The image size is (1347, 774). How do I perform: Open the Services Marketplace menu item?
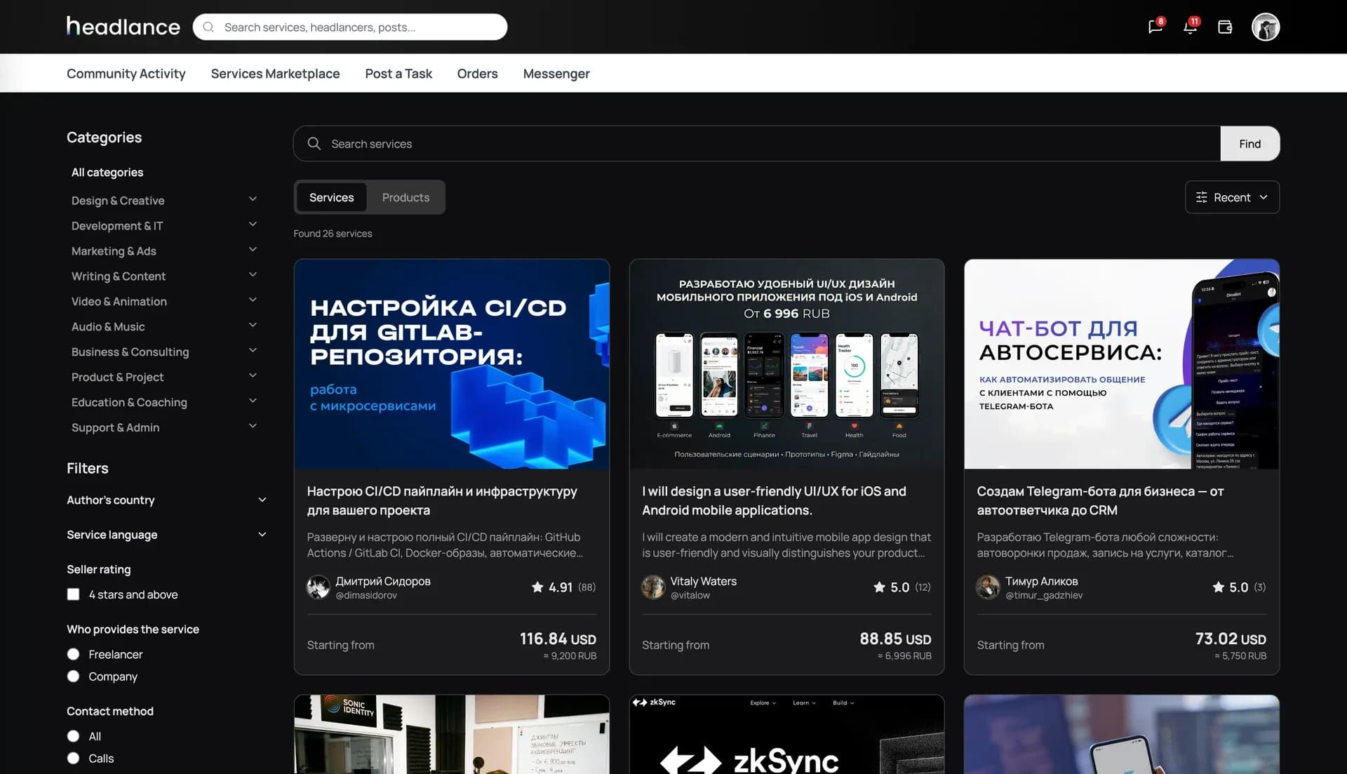(x=275, y=73)
